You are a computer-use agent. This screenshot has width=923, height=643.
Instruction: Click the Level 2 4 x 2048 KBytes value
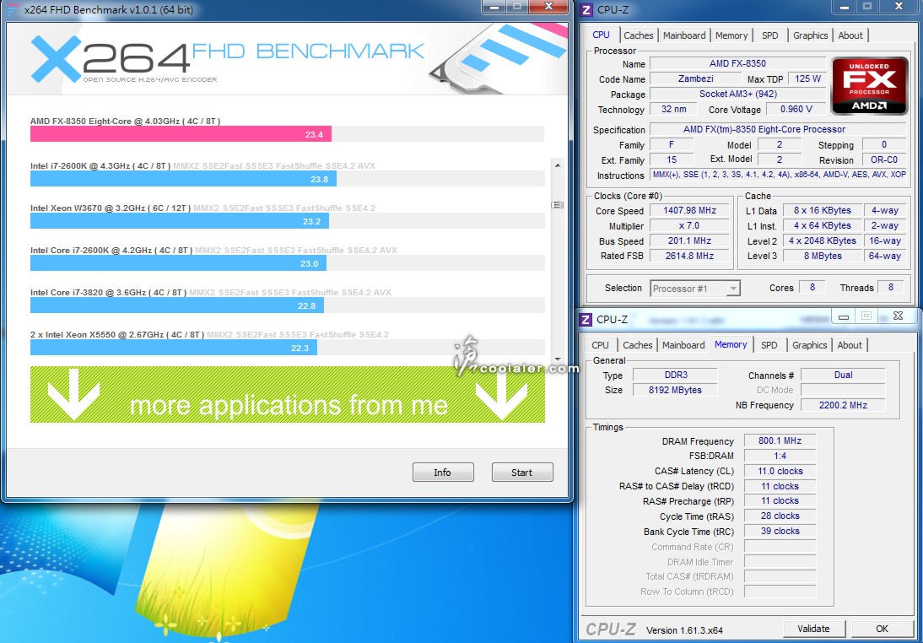click(823, 240)
